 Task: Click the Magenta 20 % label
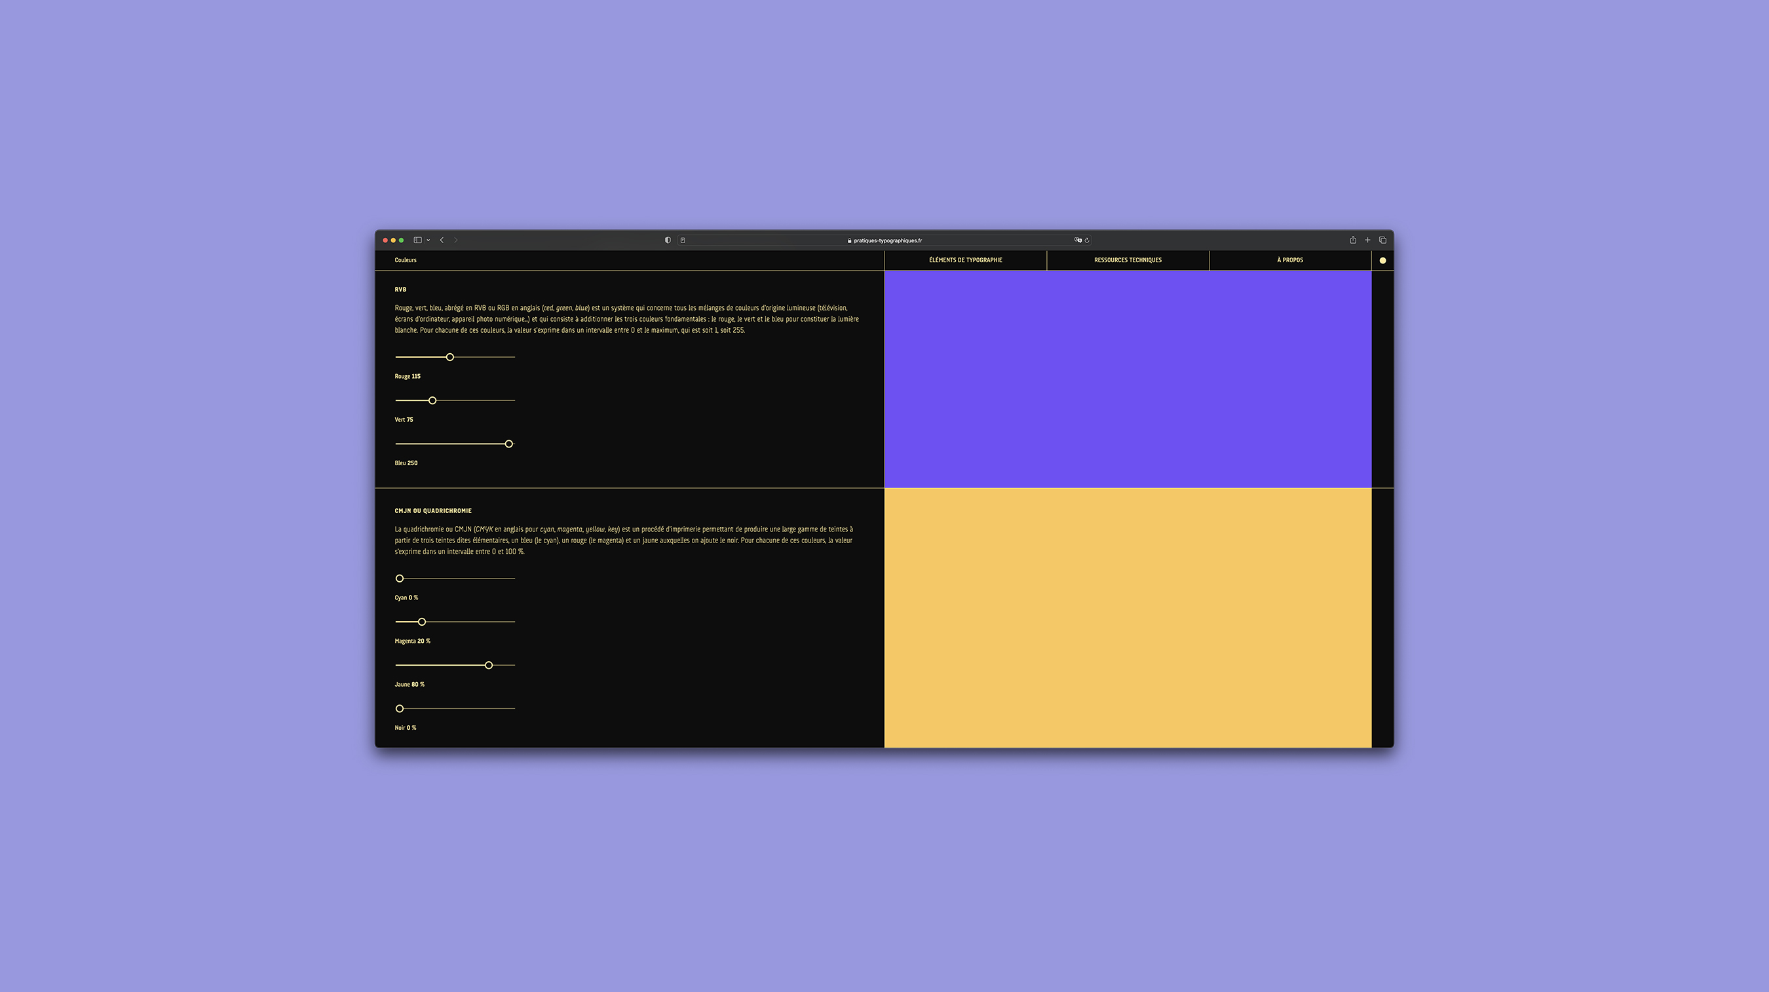click(x=412, y=641)
